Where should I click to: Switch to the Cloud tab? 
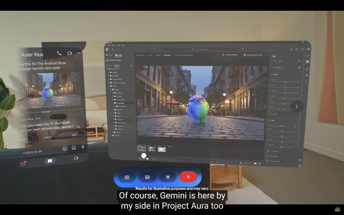pyautogui.click(x=110, y=55)
